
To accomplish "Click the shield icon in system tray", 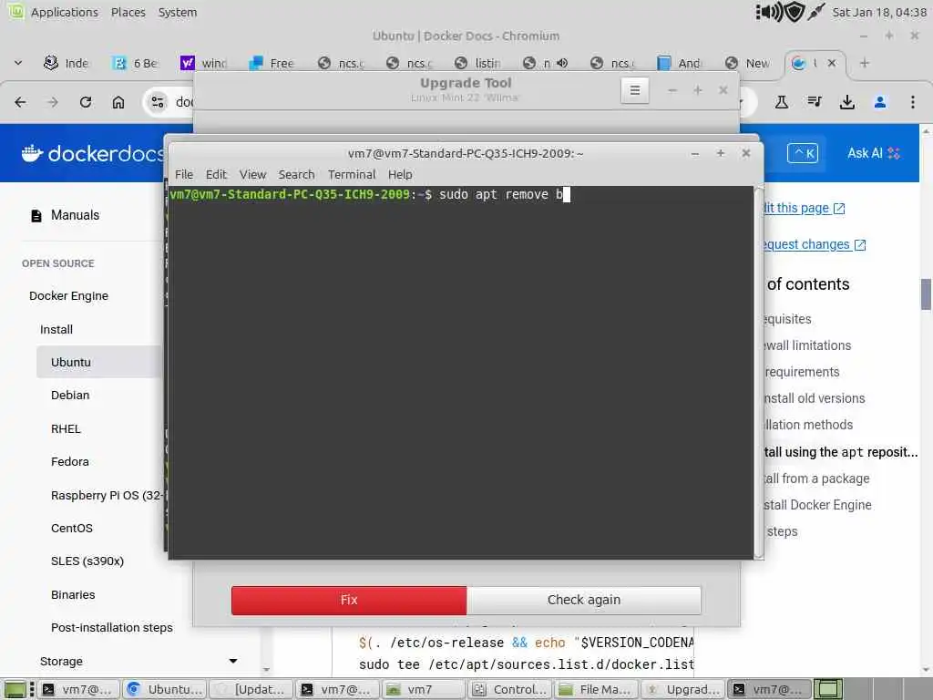I will tap(795, 12).
